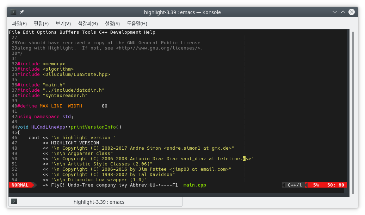
Task: Open the Emacs Help menu
Action: (149, 32)
